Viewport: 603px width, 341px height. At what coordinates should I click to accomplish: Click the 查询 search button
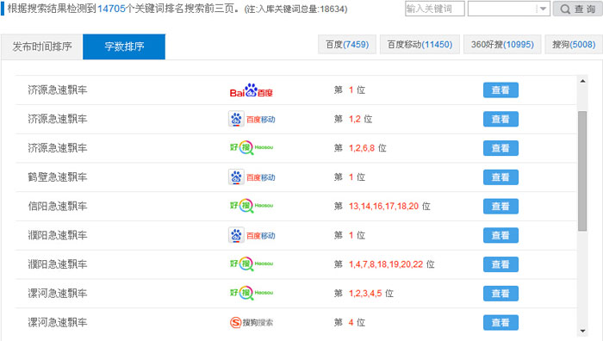pos(578,9)
